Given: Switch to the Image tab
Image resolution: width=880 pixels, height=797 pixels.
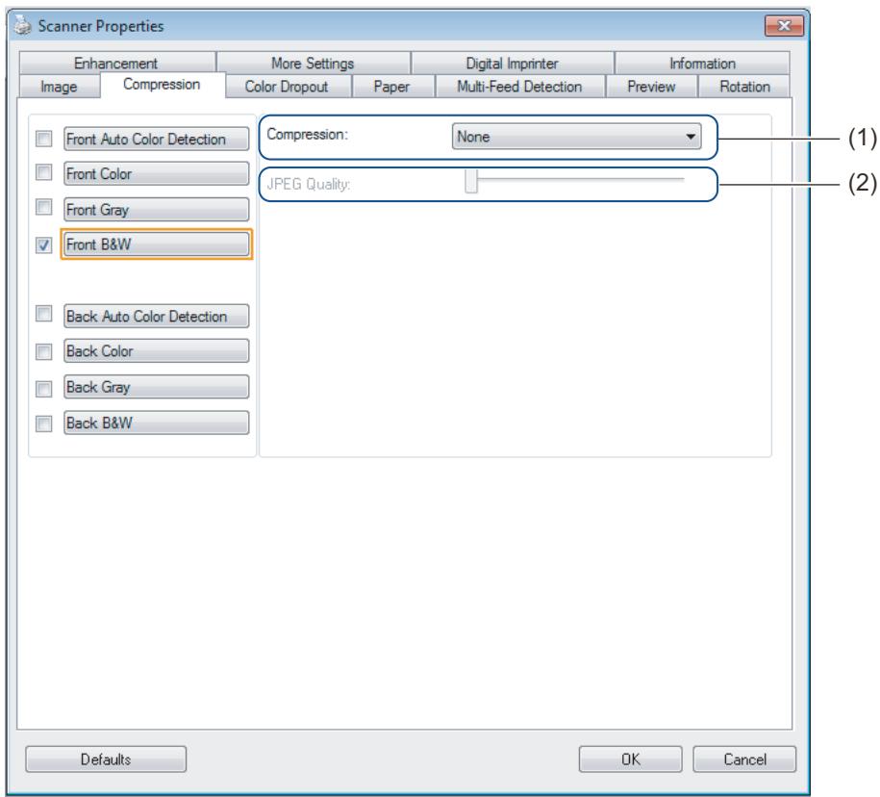Looking at the screenshot, I should click(x=59, y=87).
